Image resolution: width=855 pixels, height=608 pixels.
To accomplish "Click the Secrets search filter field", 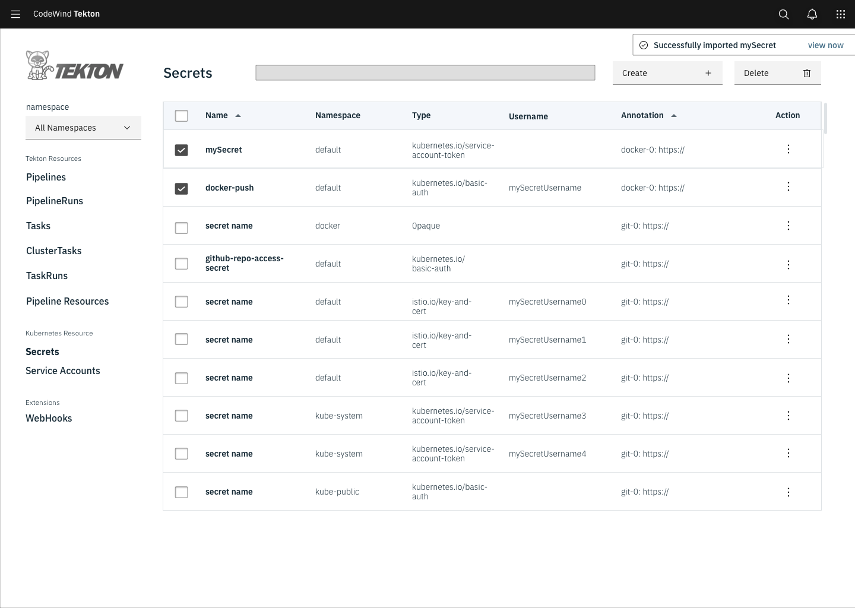I will [x=425, y=72].
